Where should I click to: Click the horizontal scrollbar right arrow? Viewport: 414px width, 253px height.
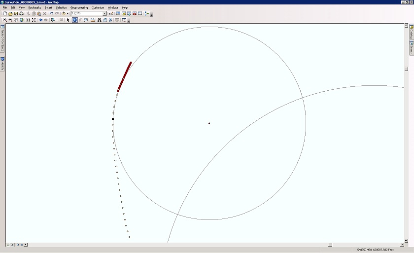(402, 245)
